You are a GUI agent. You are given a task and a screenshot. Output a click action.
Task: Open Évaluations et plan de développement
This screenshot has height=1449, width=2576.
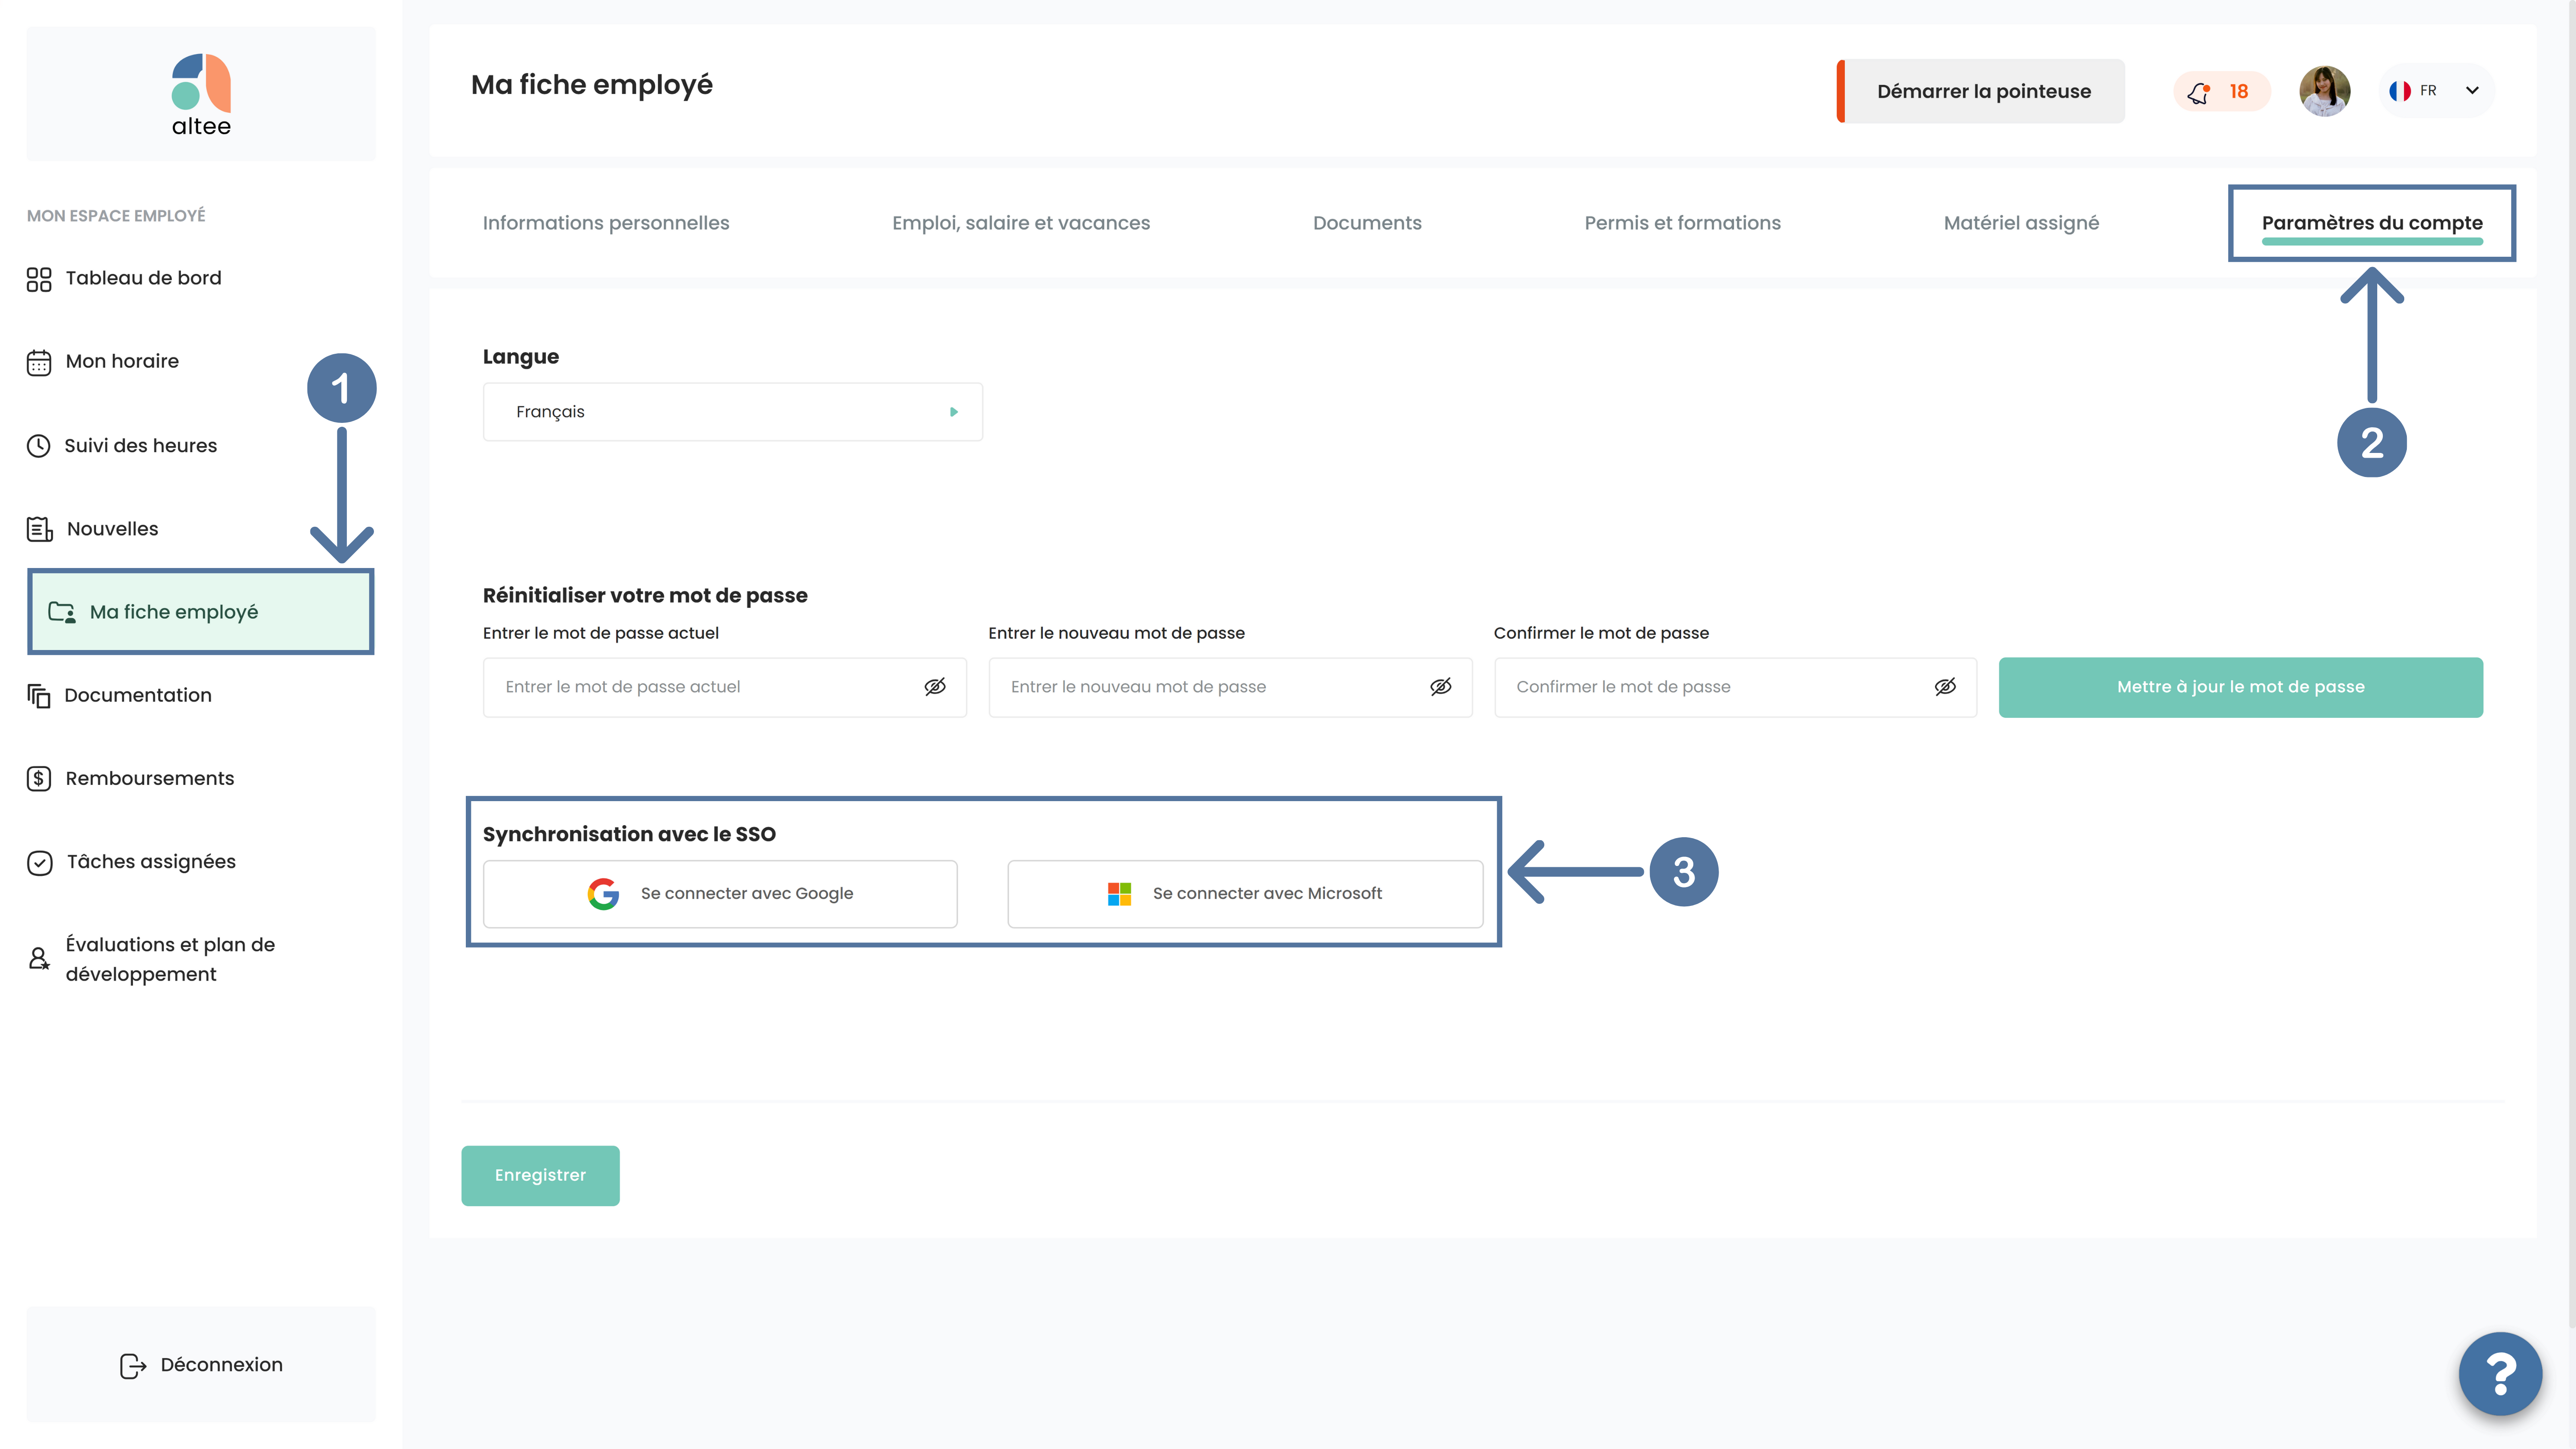[170, 959]
